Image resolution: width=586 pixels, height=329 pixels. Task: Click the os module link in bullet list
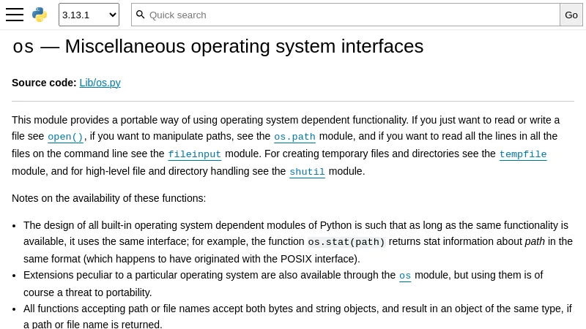405,276
